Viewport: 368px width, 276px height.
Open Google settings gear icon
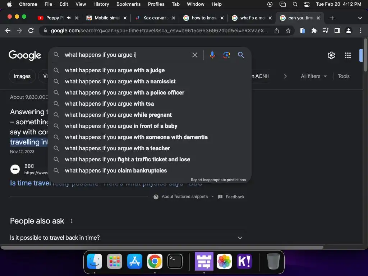331,55
